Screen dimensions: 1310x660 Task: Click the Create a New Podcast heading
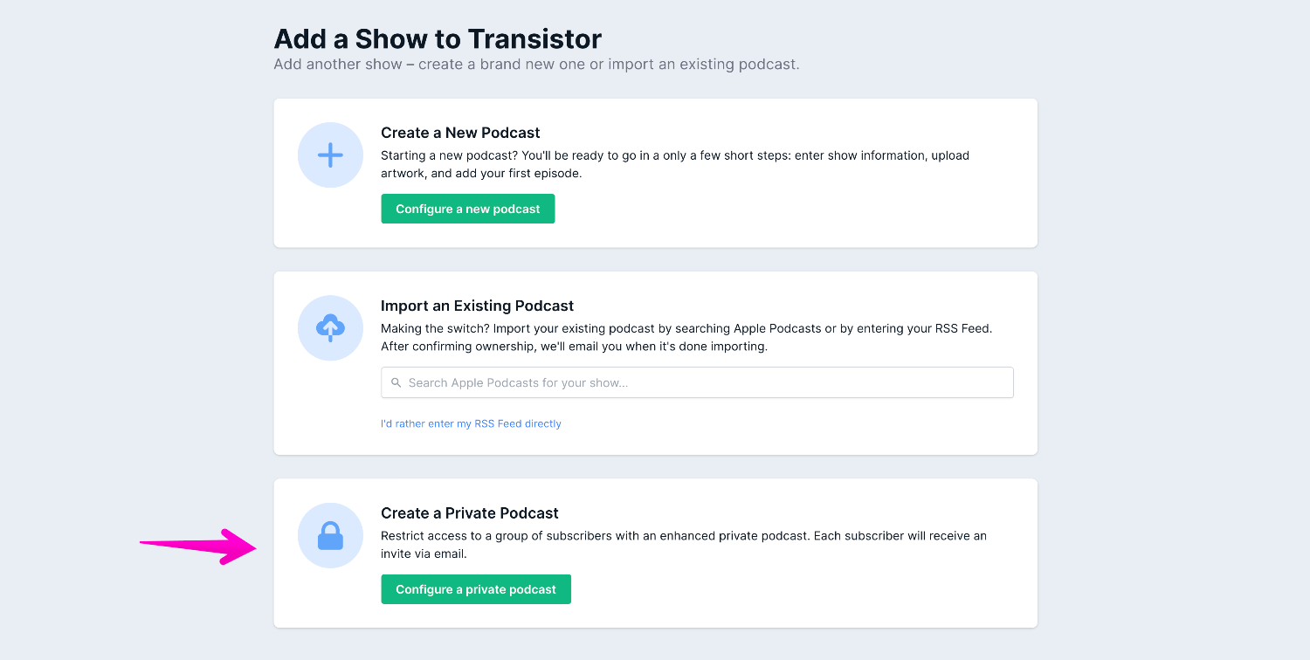pos(460,133)
